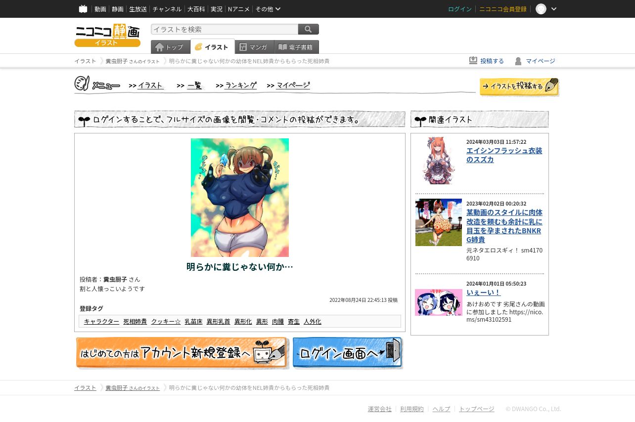Open 実況 in top bar
Viewport: 635px width, 422px height.
tap(217, 9)
